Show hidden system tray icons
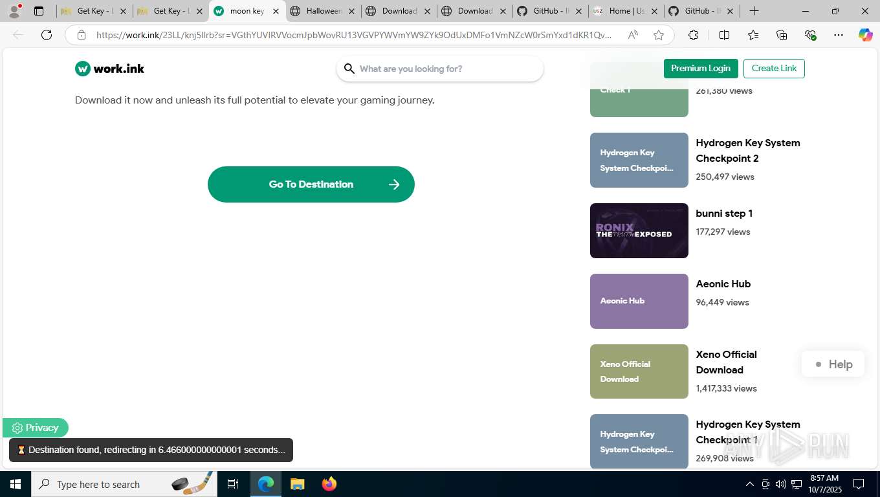The width and height of the screenshot is (880, 497). [x=750, y=484]
